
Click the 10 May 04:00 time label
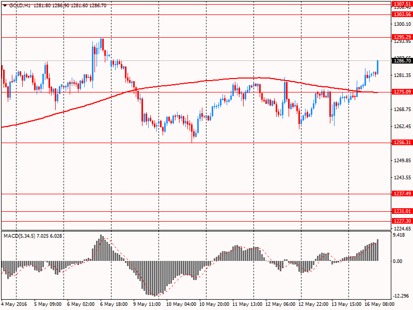pyautogui.click(x=181, y=304)
